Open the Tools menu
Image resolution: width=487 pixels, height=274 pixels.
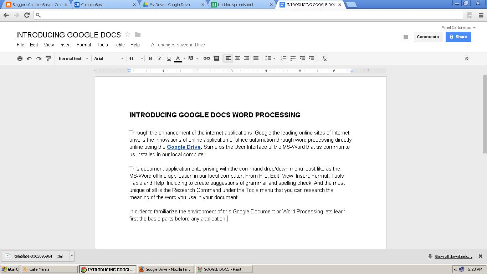click(102, 45)
